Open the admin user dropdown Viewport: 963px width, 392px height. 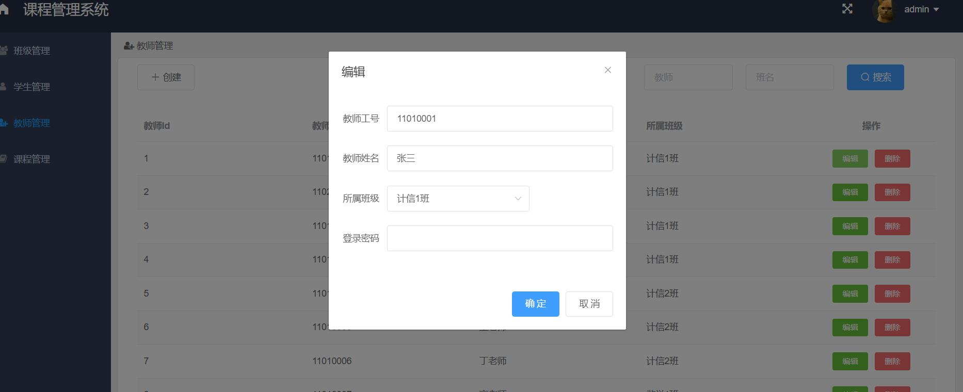pyautogui.click(x=921, y=9)
